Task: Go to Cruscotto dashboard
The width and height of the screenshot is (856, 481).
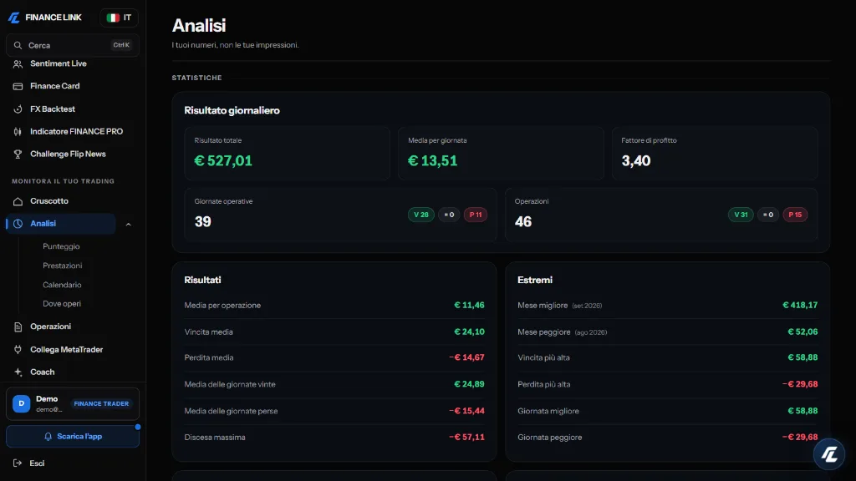Action: pos(49,201)
